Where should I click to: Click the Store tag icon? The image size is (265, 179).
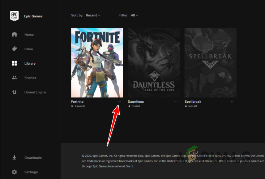click(14, 49)
